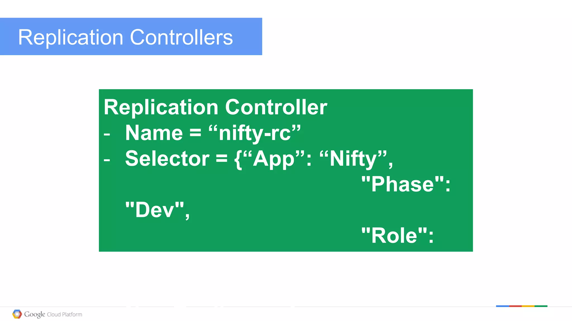Click the "Nifty" value in selector

[353, 159]
